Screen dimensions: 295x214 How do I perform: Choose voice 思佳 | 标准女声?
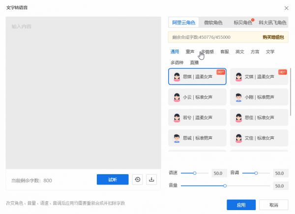tap(259, 118)
